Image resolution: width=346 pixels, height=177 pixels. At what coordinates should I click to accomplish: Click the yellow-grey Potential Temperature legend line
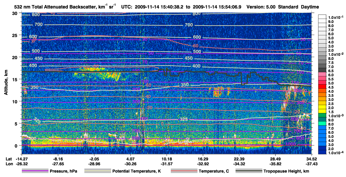click(97, 171)
